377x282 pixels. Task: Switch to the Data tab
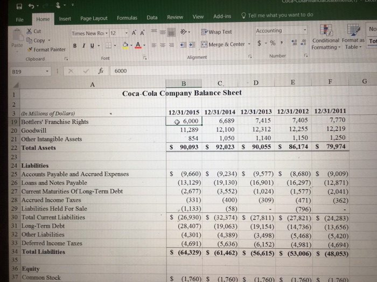pos(152,18)
